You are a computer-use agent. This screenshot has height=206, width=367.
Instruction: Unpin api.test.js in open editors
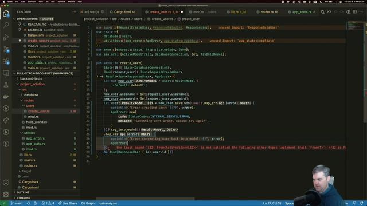point(19,30)
